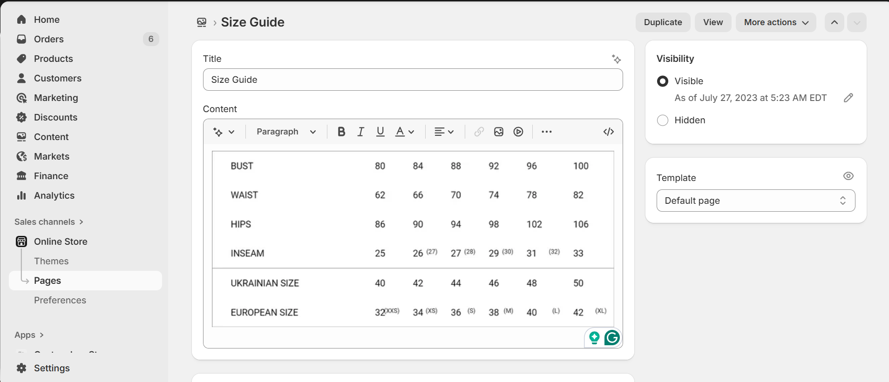Insert video via play icon

tap(518, 132)
